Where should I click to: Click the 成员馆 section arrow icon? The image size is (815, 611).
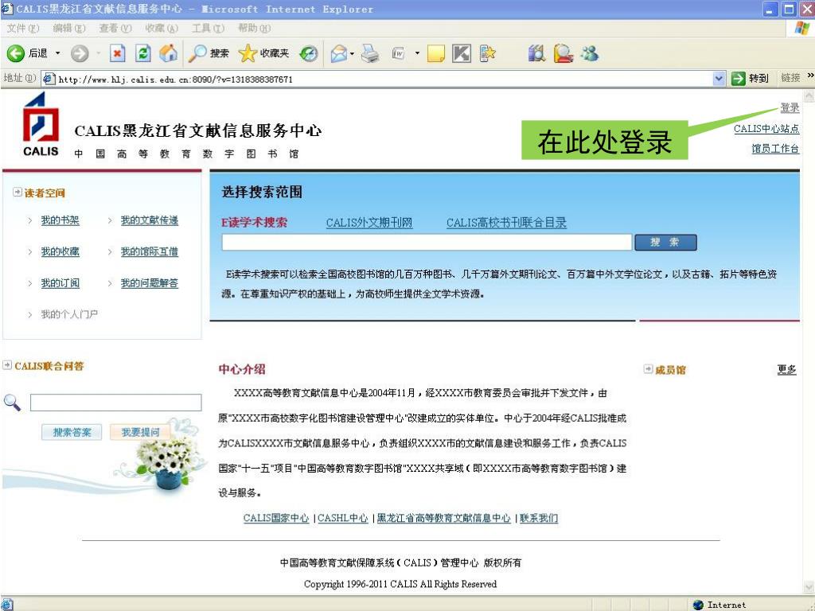click(x=648, y=369)
